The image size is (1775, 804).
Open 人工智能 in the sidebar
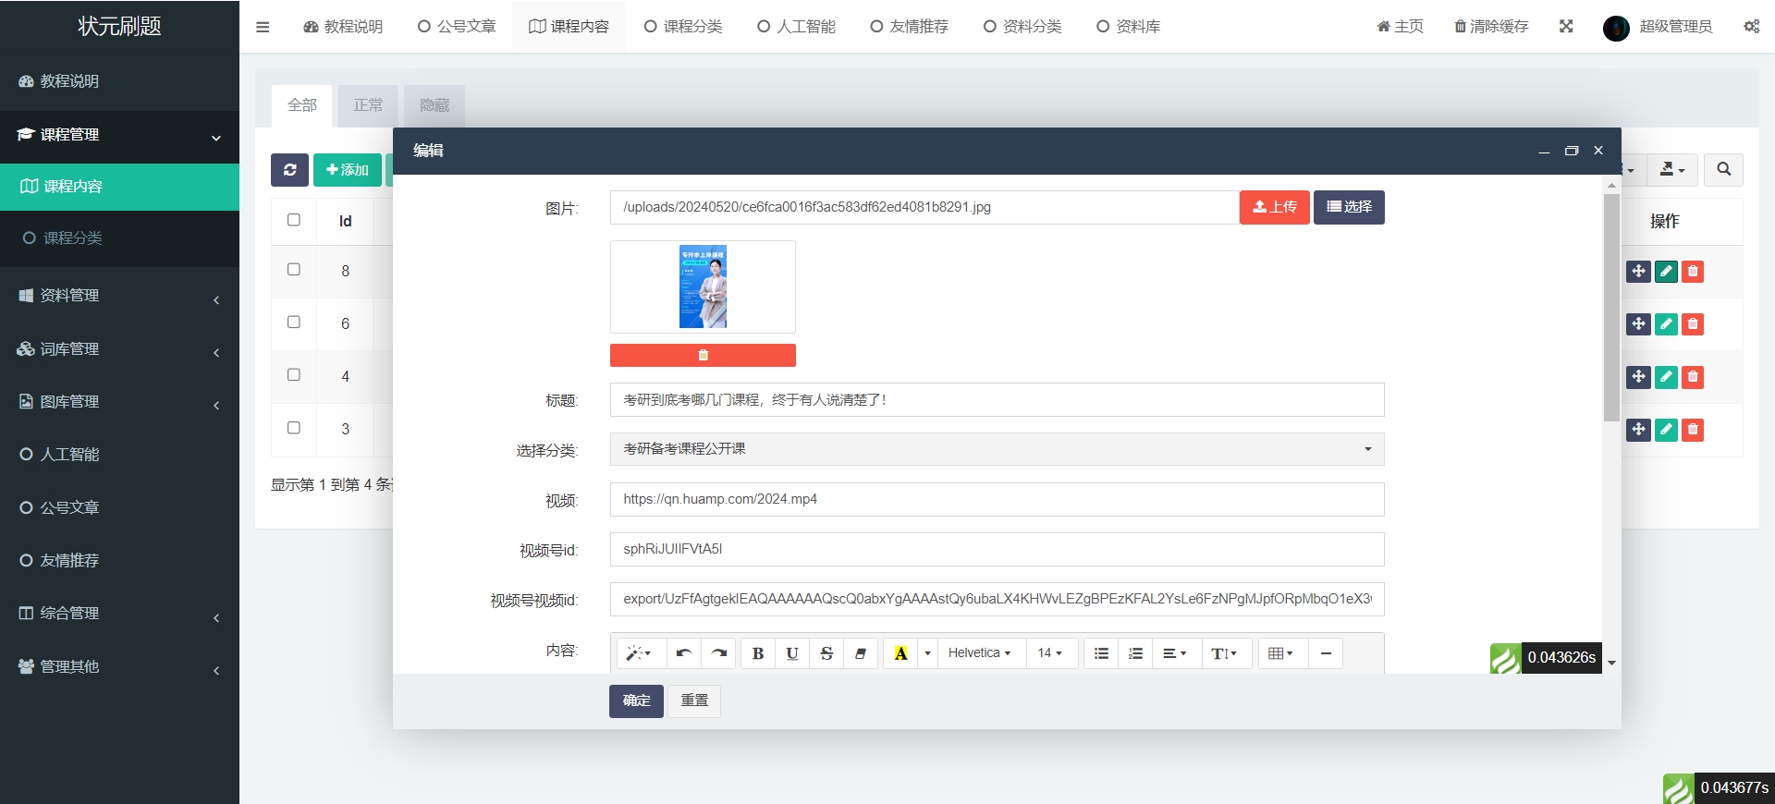[x=119, y=455]
